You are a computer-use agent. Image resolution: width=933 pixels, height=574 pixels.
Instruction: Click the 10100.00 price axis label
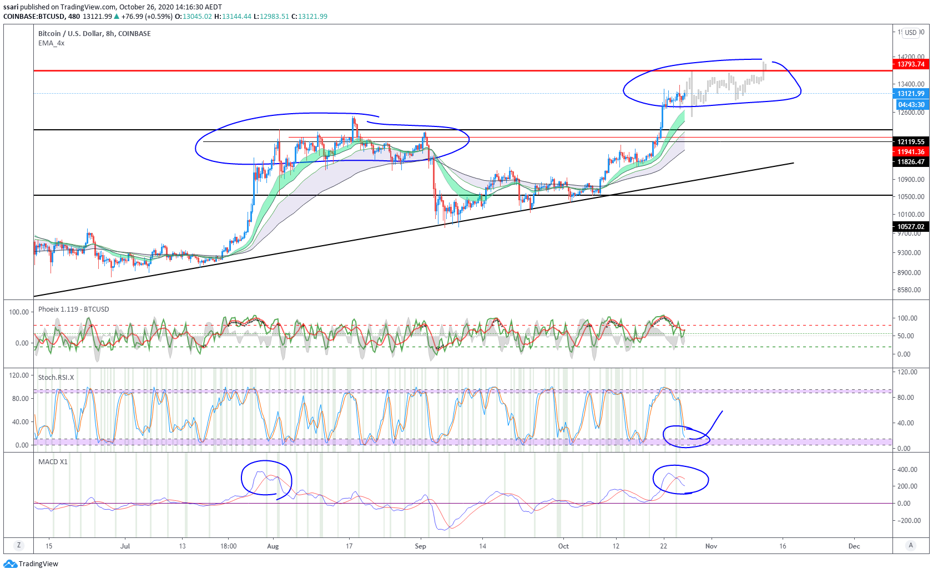coord(911,215)
